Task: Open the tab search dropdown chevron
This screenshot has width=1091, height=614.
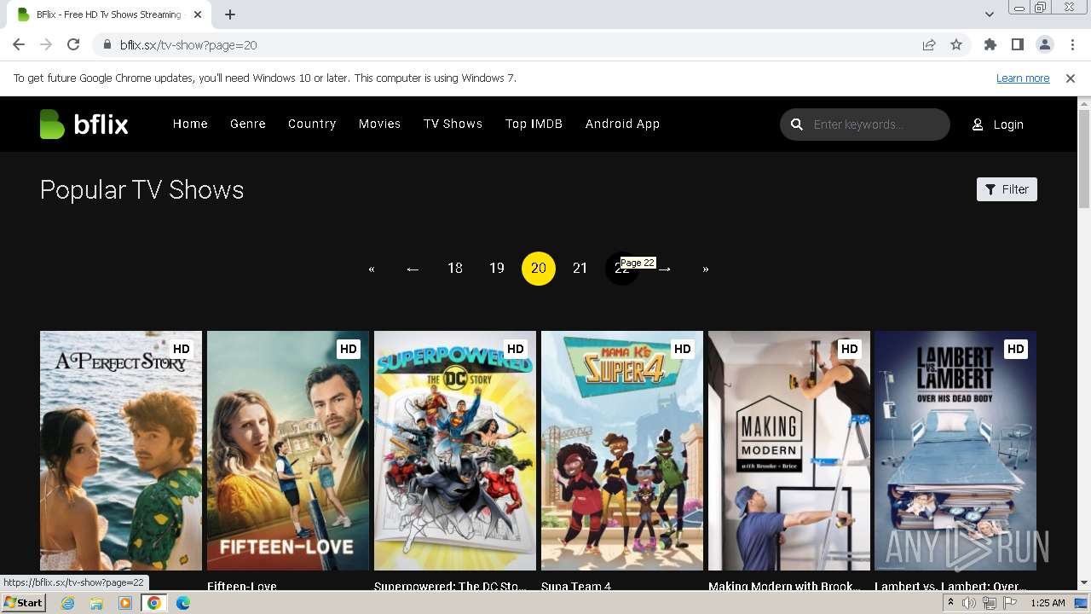Action: pyautogui.click(x=989, y=14)
